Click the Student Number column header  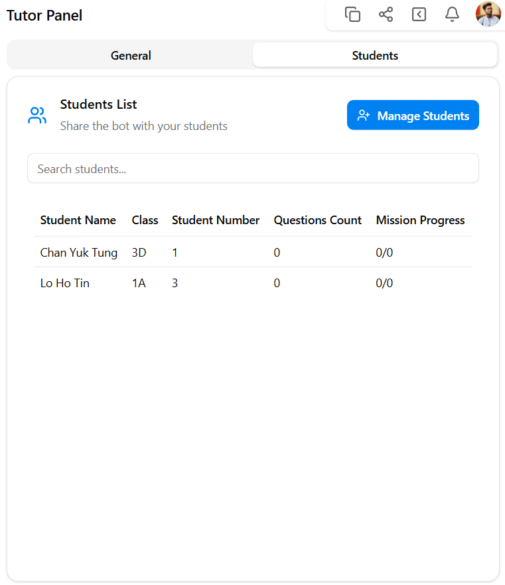216,220
